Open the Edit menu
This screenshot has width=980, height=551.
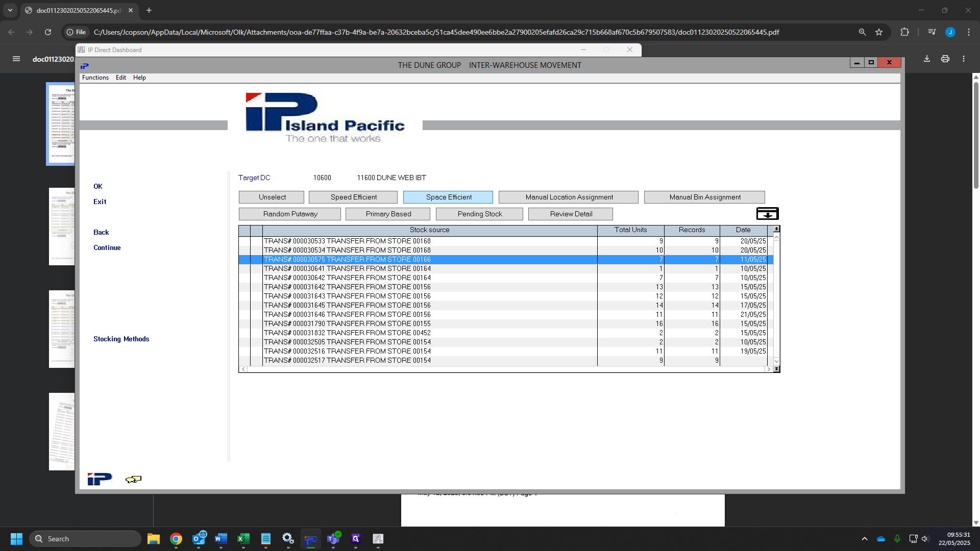[x=121, y=78]
